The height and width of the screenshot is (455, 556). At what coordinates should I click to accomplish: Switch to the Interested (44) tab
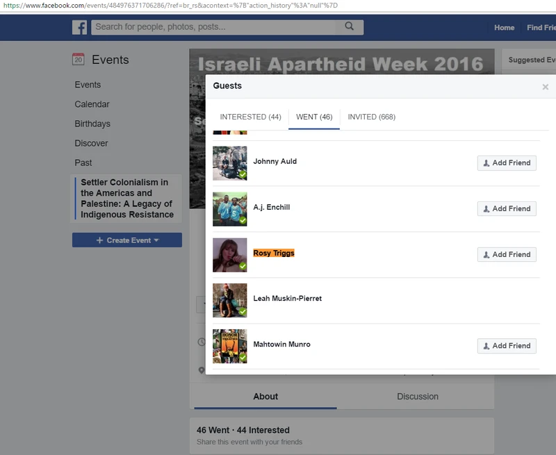click(x=250, y=117)
